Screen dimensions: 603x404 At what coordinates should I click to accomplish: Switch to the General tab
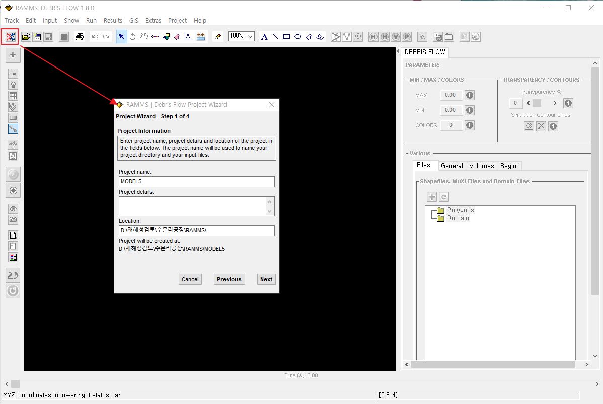point(452,166)
